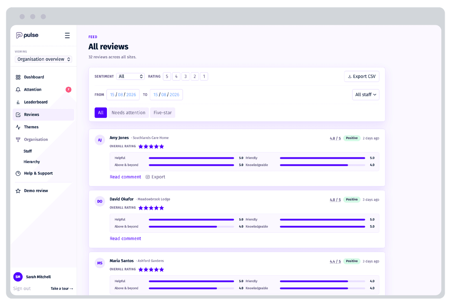The height and width of the screenshot is (306, 451).
Task: Toggle the hamburger menu icon
Action: 67,35
